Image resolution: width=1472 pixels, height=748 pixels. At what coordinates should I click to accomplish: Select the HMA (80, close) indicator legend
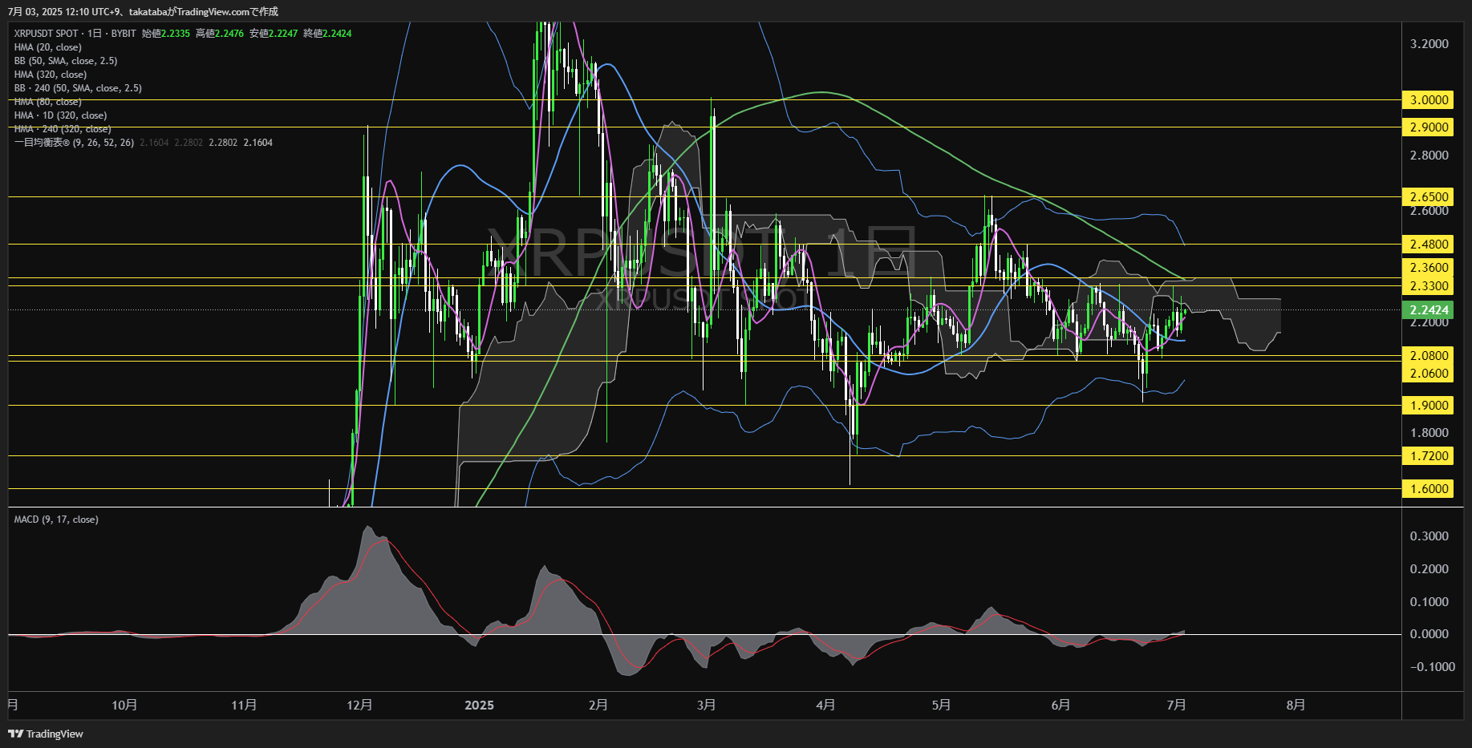point(47,102)
